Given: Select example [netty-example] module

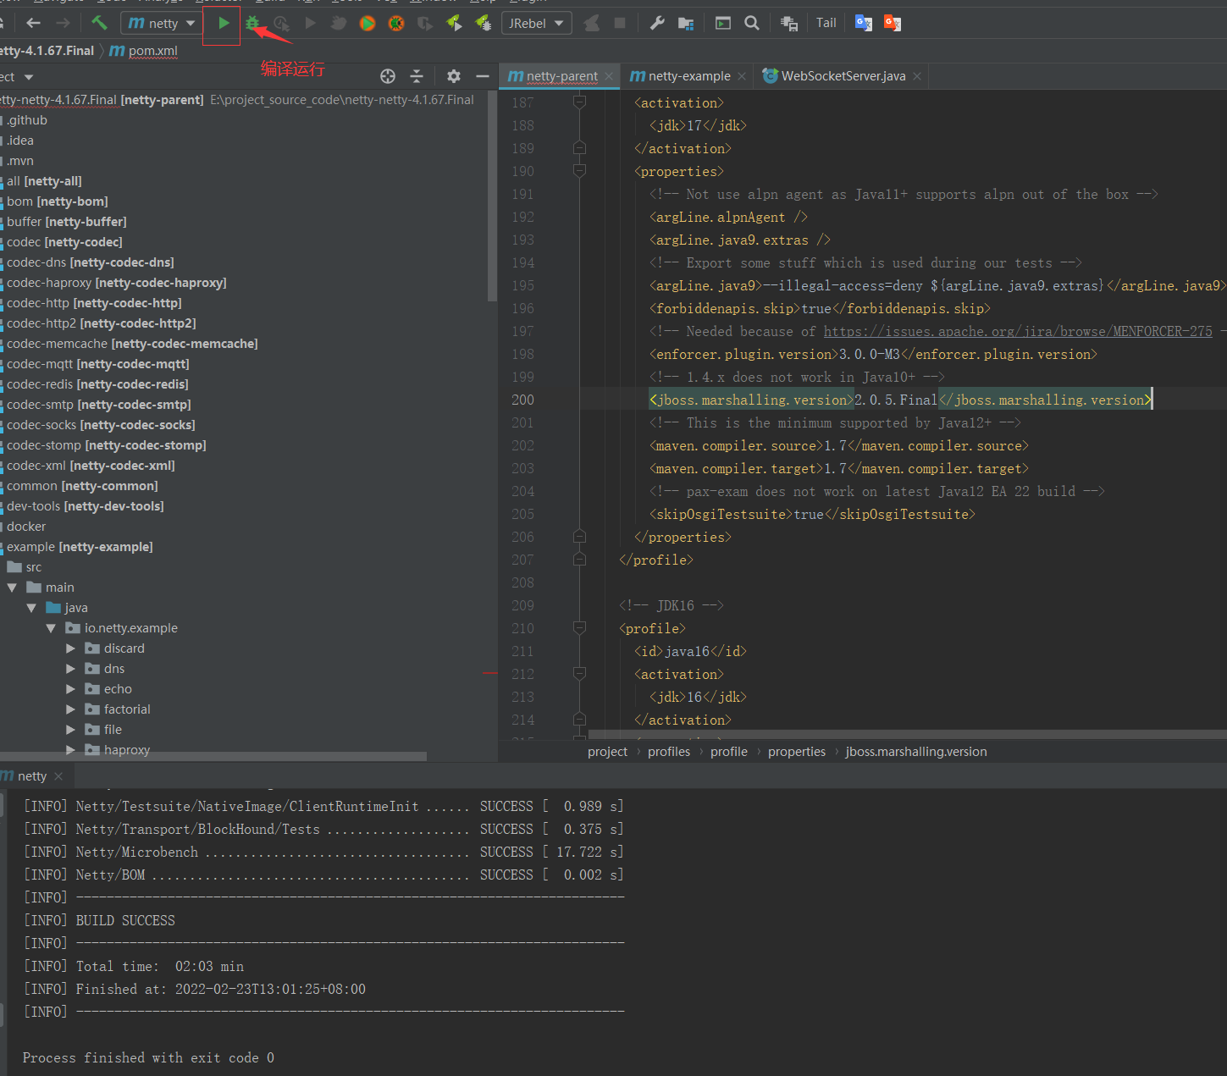Looking at the screenshot, I should pos(80,547).
